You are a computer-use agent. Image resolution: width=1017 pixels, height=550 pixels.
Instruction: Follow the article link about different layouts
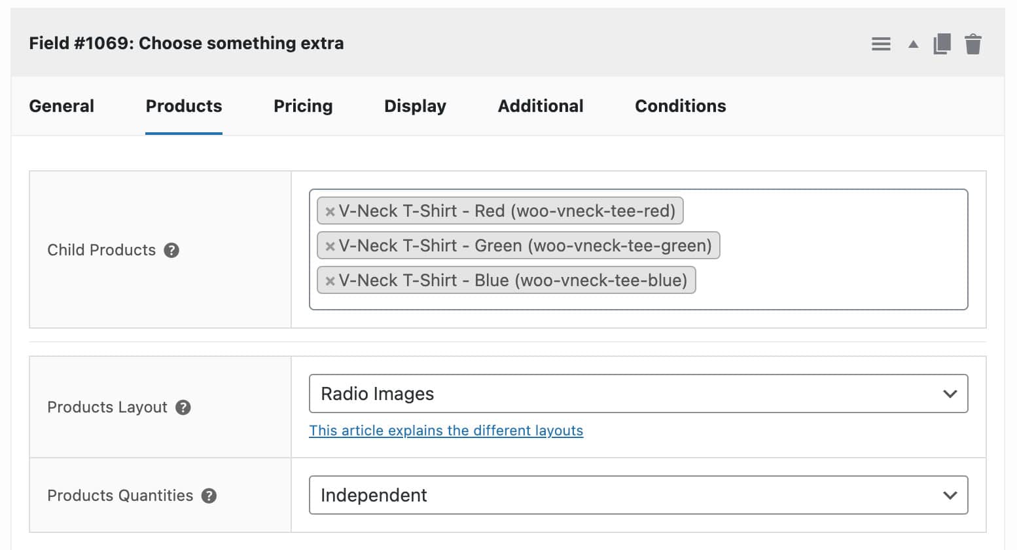click(446, 430)
